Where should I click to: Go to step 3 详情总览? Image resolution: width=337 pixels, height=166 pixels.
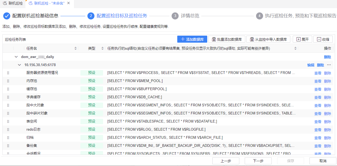(185, 16)
